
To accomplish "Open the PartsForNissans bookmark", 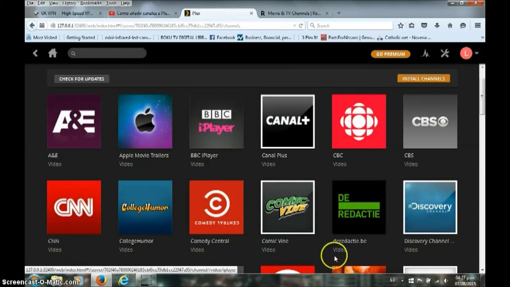I will pyautogui.click(x=348, y=37).
